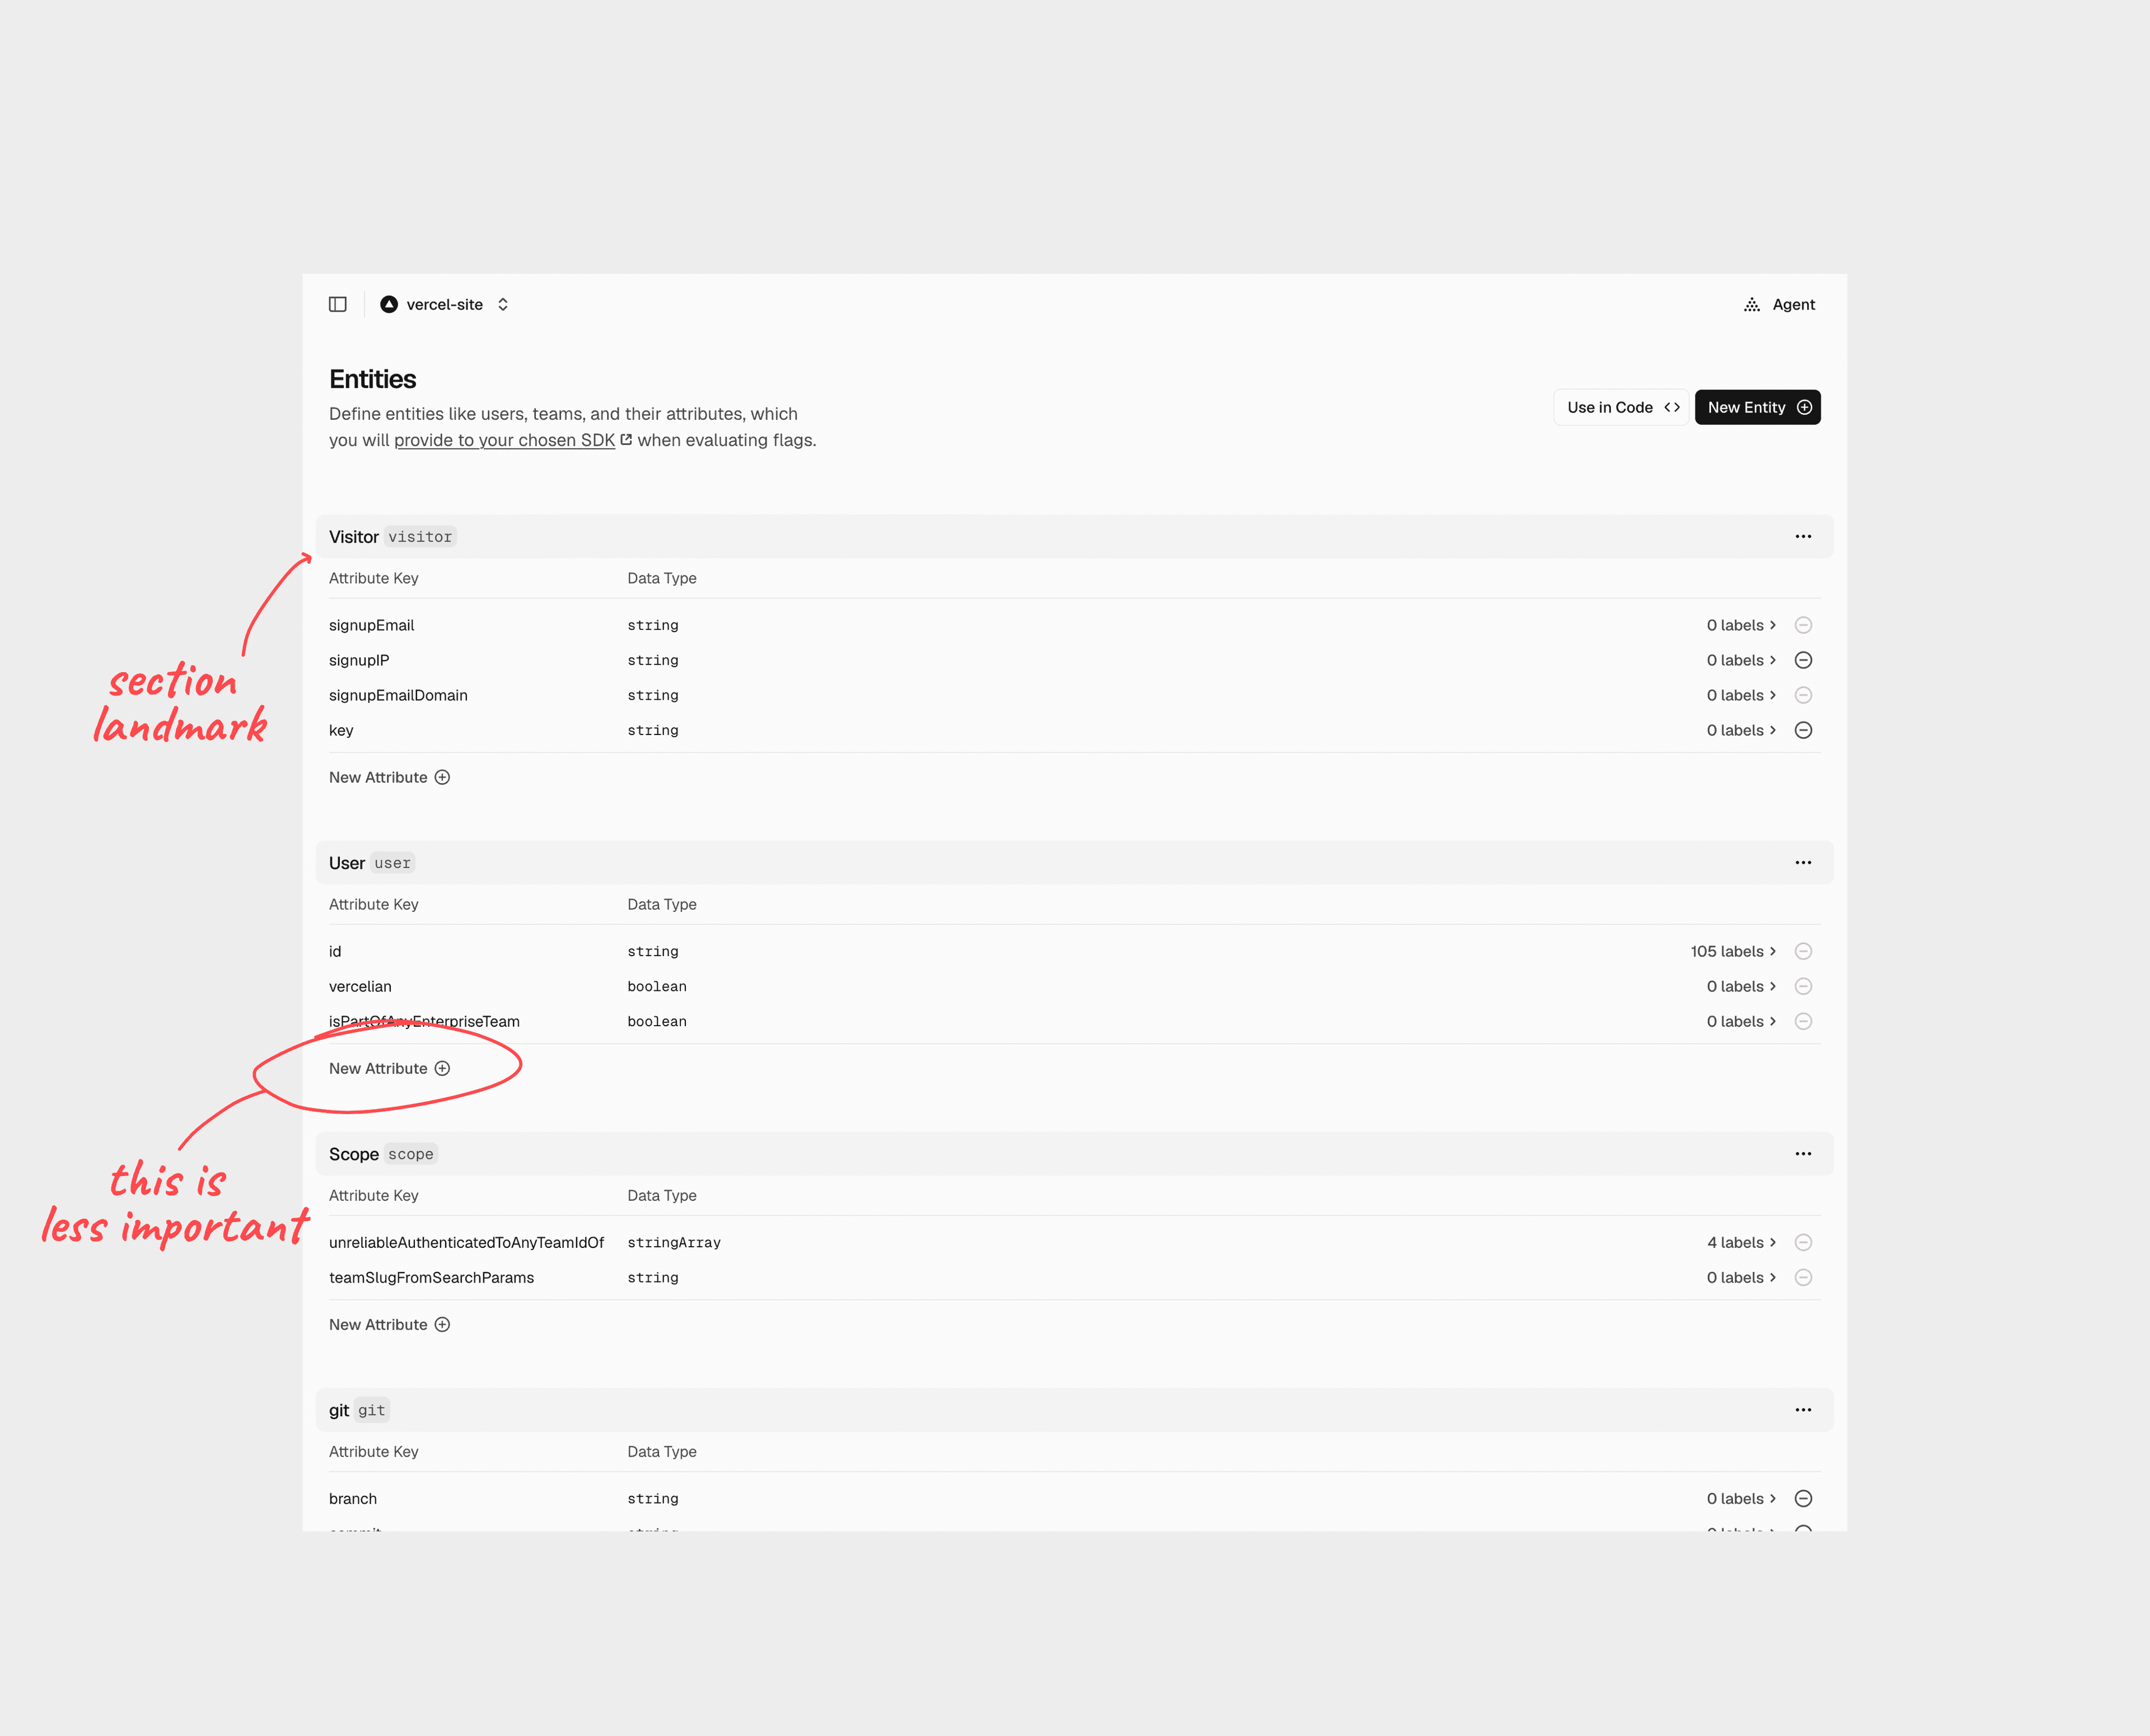Click the New Entity button
The height and width of the screenshot is (1736, 2150).
(x=1757, y=407)
